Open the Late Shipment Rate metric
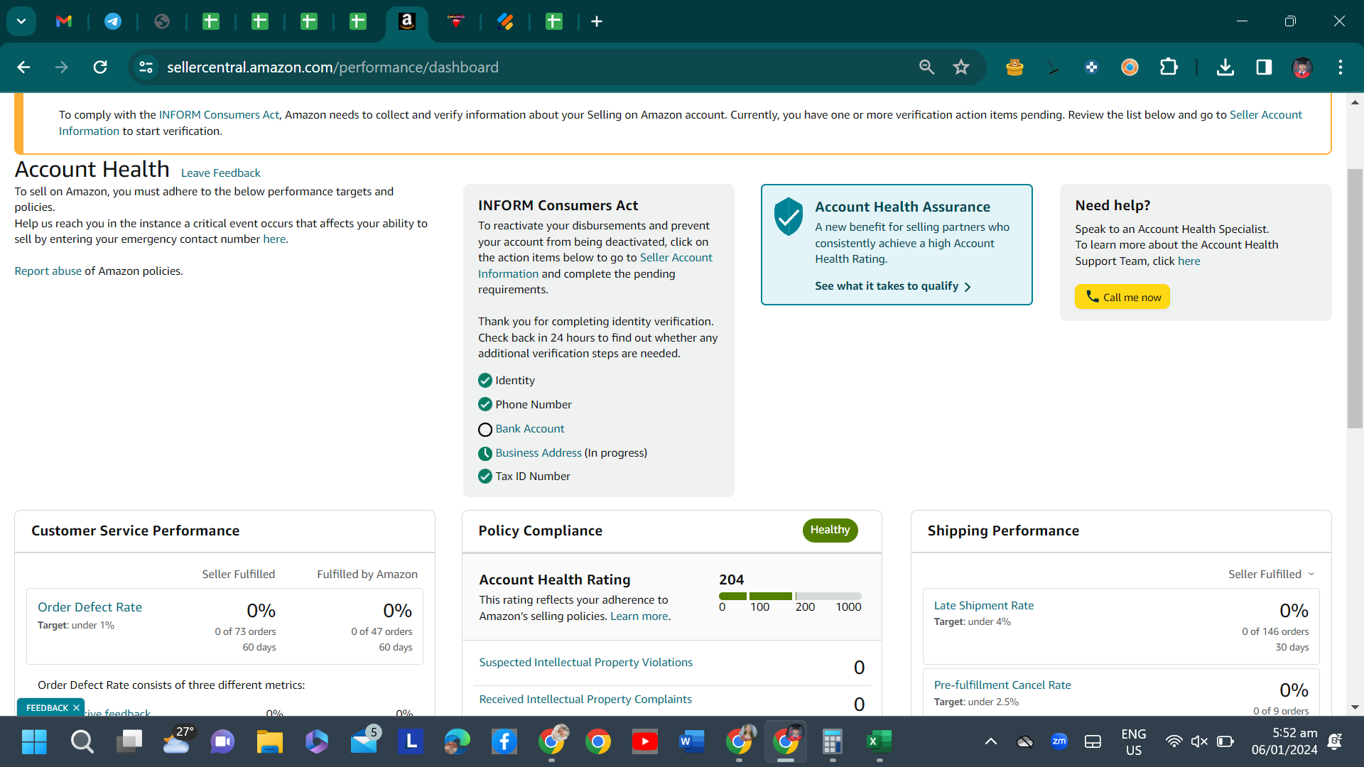 pyautogui.click(x=984, y=606)
